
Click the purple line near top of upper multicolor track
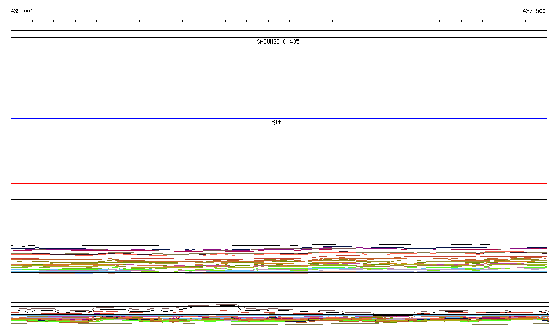click(163, 250)
